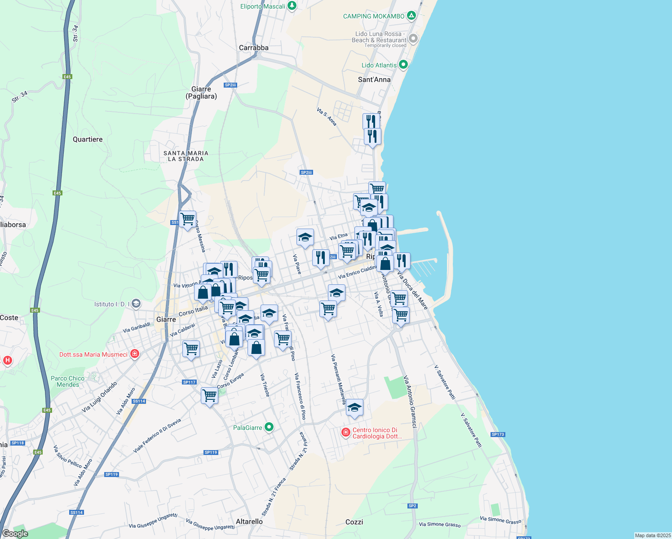Select the shopping cart pin below Corso Europa
Screen dimensions: 672x539
coord(209,396)
